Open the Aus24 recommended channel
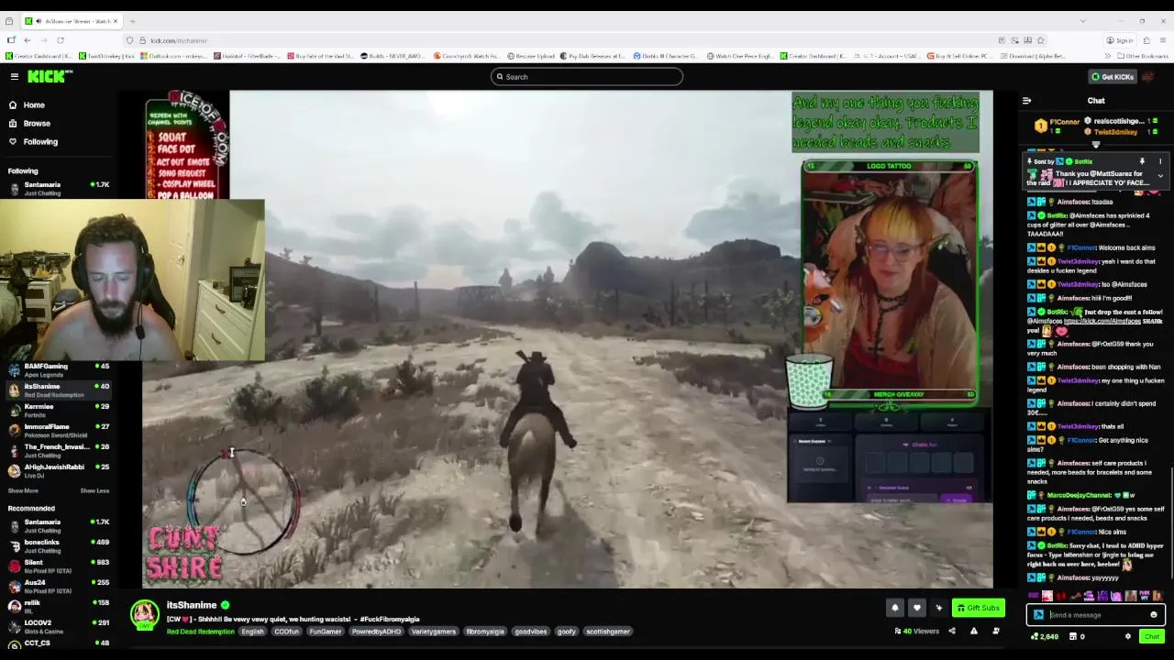 tap(59, 587)
